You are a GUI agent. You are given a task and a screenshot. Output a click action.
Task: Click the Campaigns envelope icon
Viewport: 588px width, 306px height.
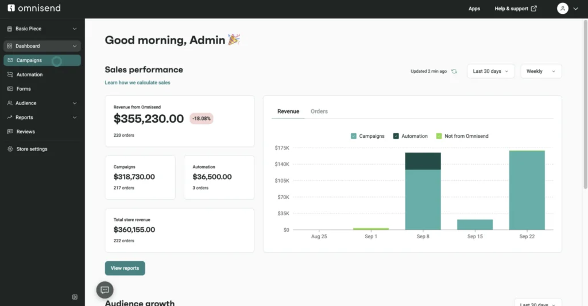pyautogui.click(x=10, y=60)
